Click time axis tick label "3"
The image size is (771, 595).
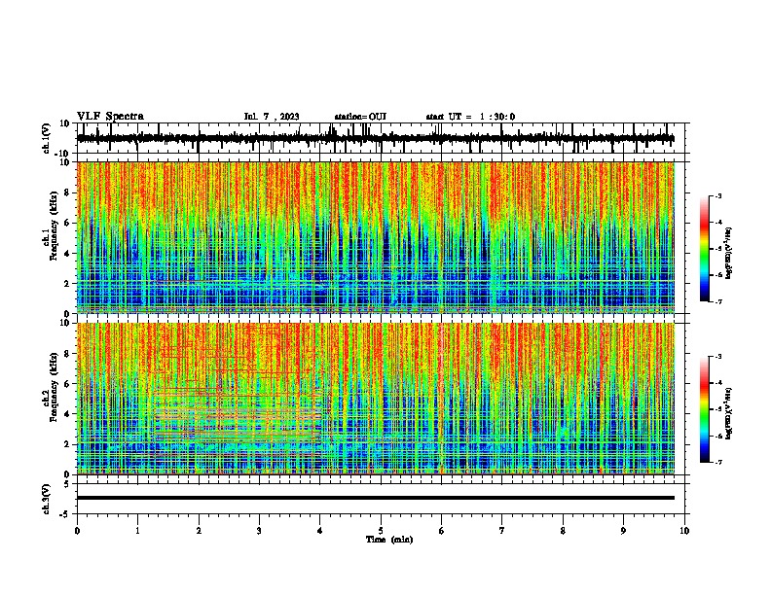click(x=259, y=531)
